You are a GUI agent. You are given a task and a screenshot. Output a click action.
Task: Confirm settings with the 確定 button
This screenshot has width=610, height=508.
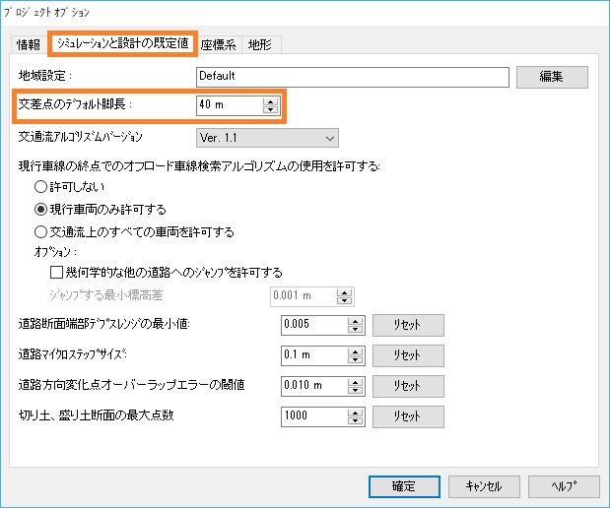(404, 486)
